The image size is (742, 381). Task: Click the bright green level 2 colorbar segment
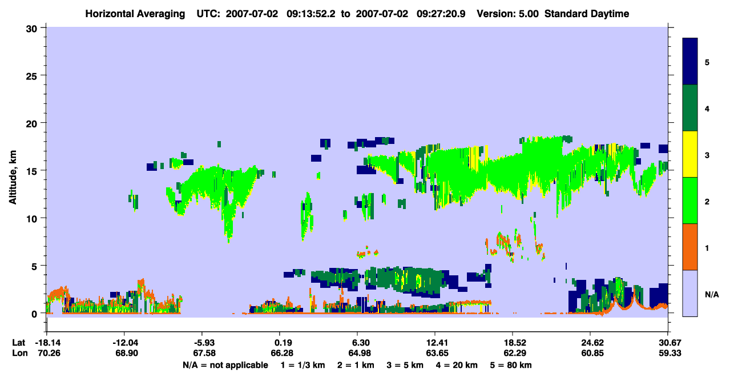coord(690,200)
